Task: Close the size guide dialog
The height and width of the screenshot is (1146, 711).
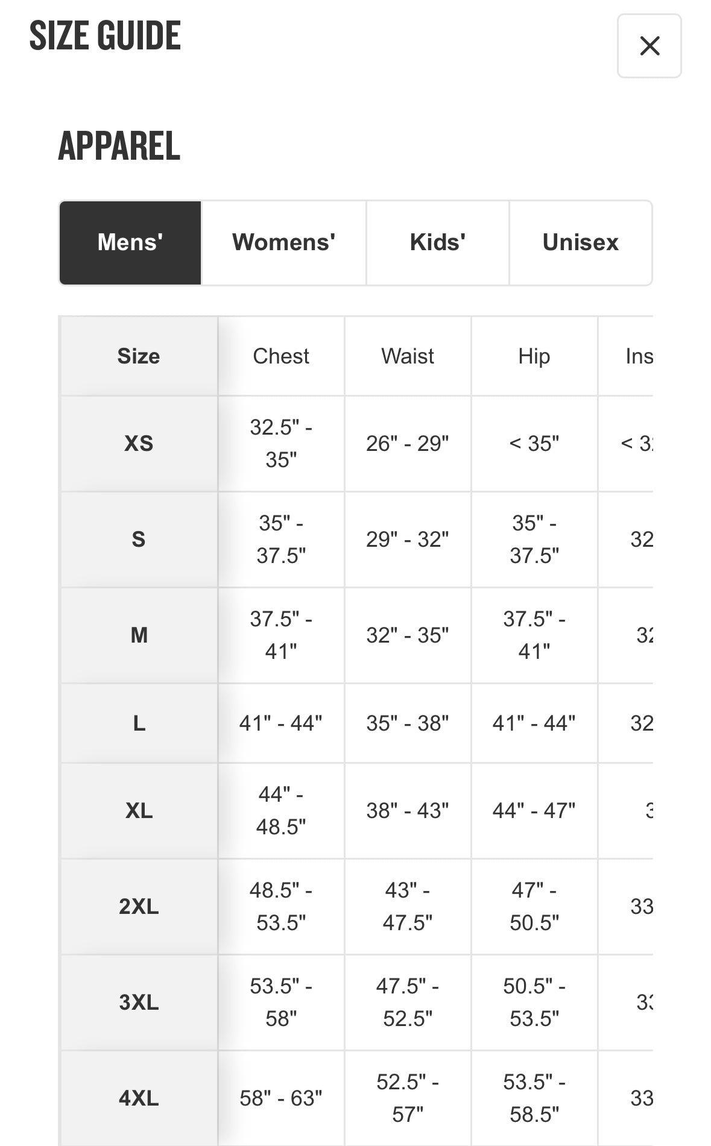Action: click(x=649, y=46)
